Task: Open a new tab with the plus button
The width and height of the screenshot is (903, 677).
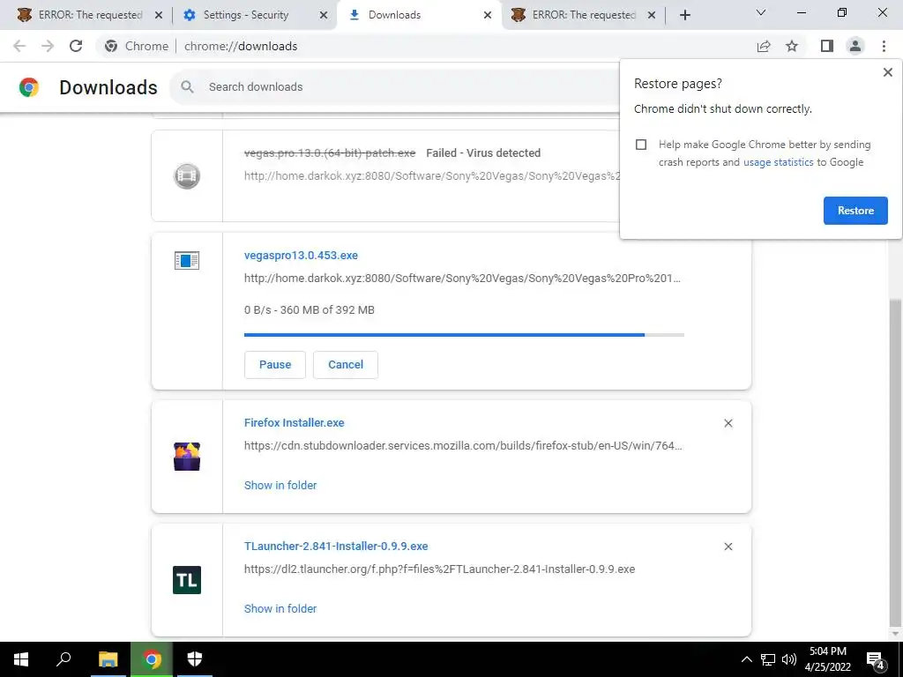Action: click(684, 15)
